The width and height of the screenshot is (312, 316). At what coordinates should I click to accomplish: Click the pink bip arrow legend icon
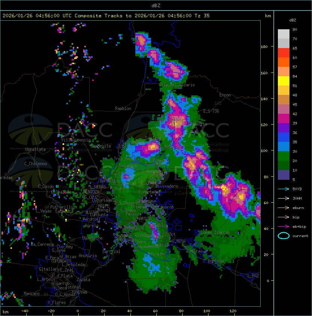tap(283, 217)
